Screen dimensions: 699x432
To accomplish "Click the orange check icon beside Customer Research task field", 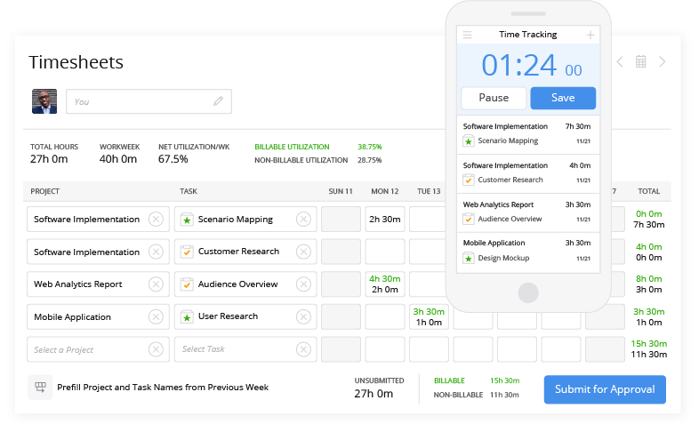I will (x=187, y=252).
